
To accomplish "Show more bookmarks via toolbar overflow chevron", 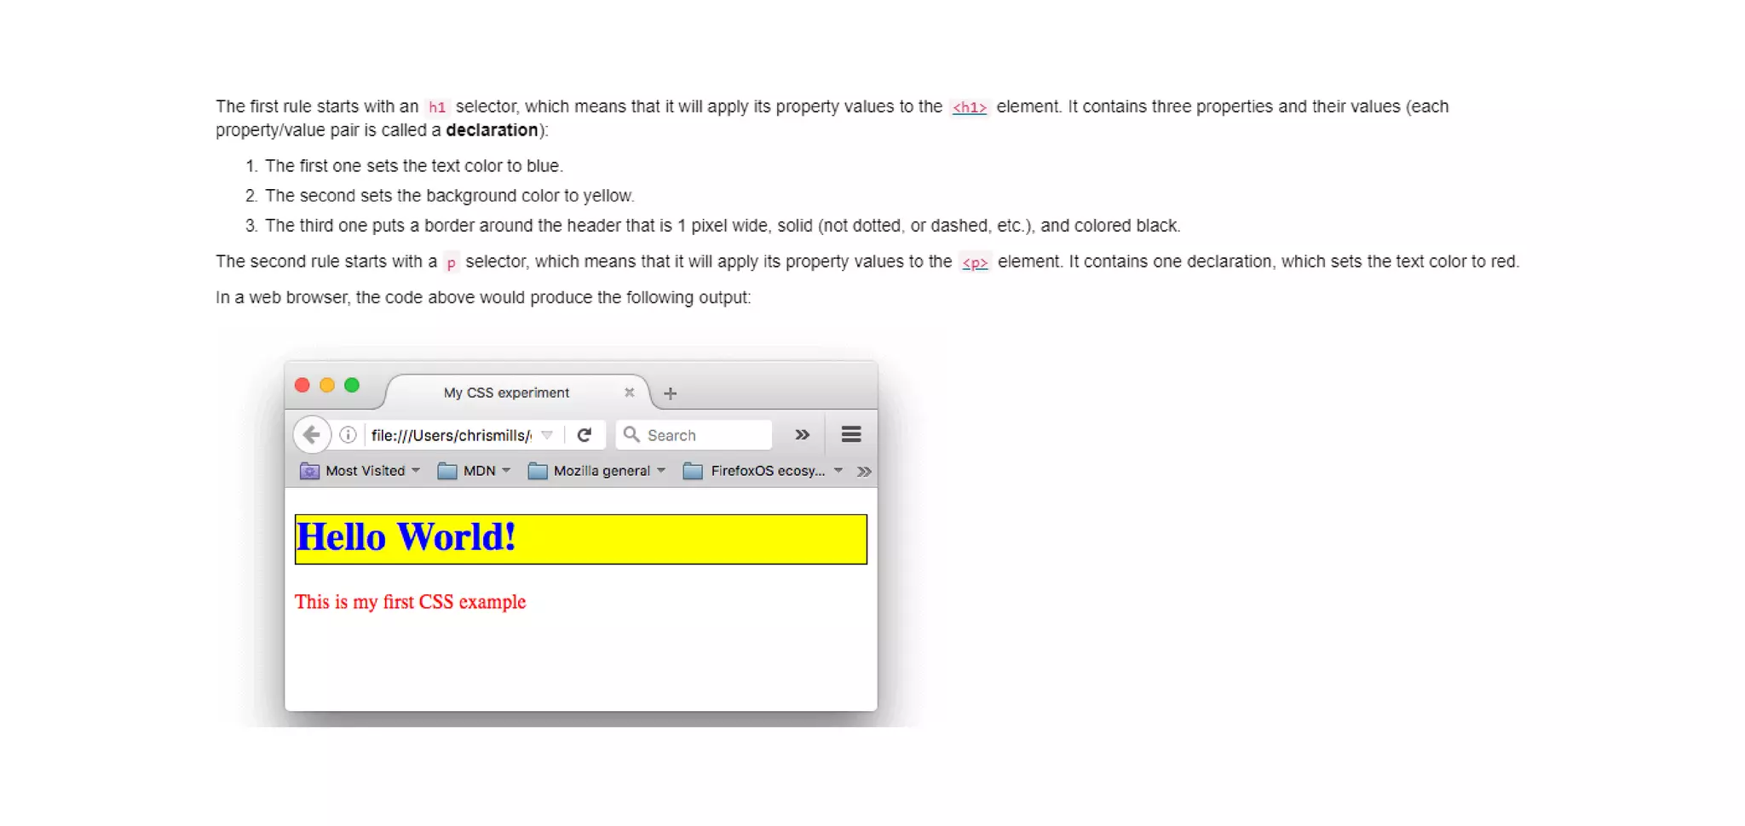I will click(x=864, y=471).
